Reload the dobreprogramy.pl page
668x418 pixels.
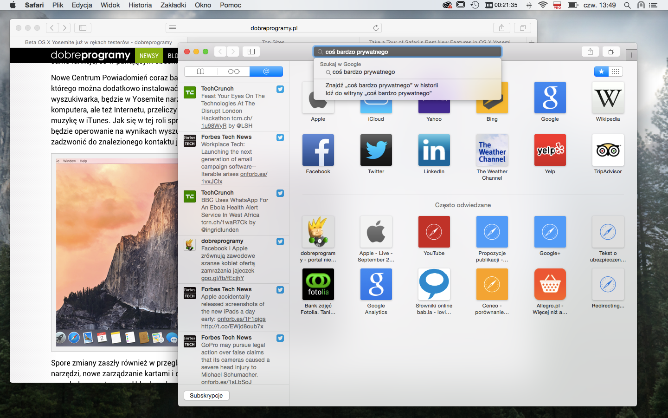pyautogui.click(x=376, y=28)
